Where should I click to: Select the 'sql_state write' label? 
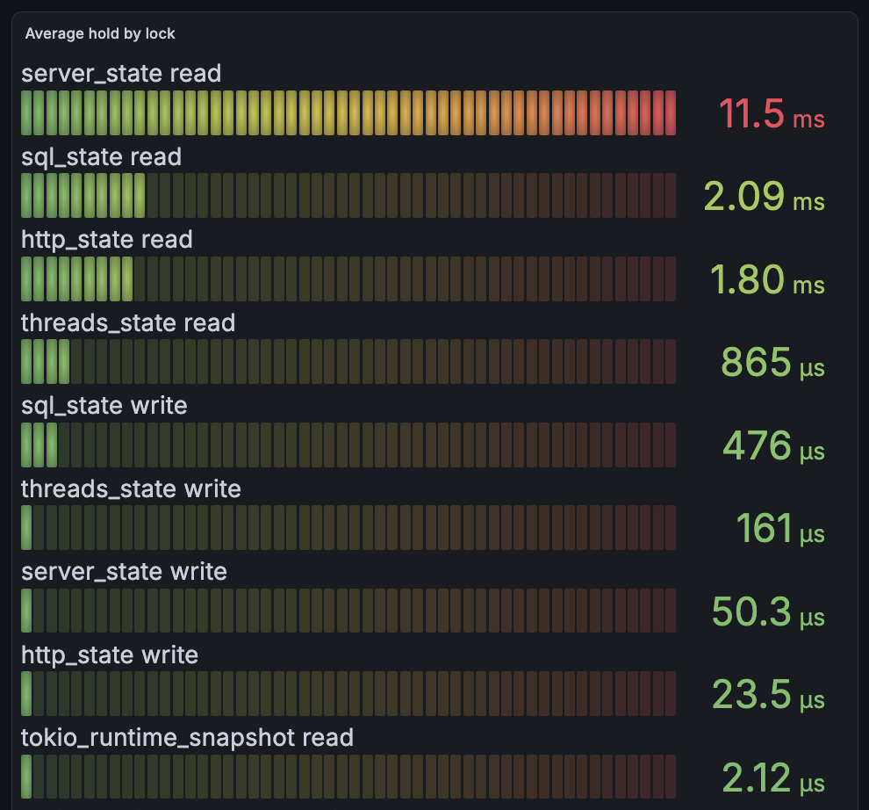click(104, 406)
